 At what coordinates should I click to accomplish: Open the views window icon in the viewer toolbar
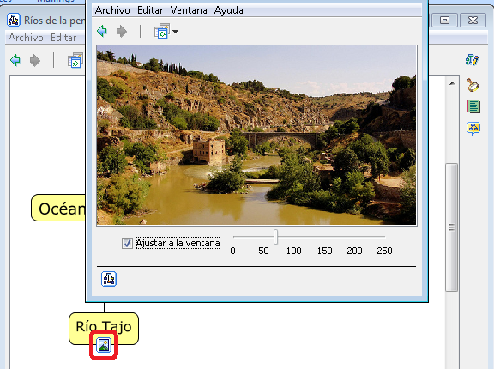point(162,31)
